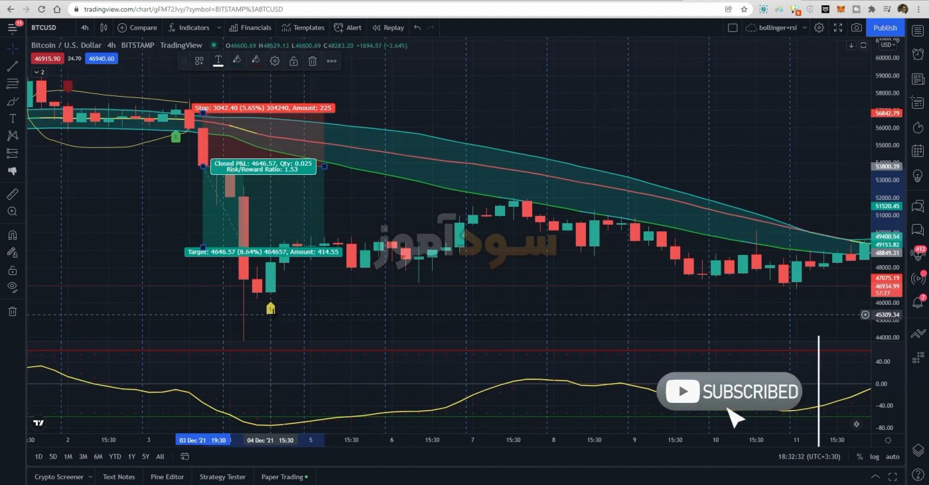Create an Alert from top toolbar
Viewport: 929px width, 485px height.
[348, 28]
